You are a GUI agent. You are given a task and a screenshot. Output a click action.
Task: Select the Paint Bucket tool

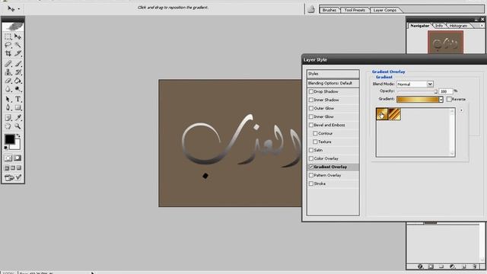point(18,81)
